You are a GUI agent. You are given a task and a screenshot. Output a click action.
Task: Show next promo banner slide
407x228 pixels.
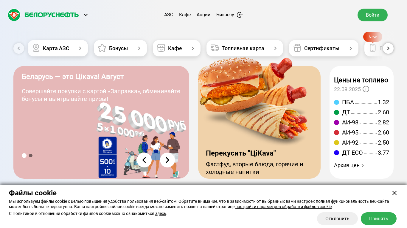(167, 160)
